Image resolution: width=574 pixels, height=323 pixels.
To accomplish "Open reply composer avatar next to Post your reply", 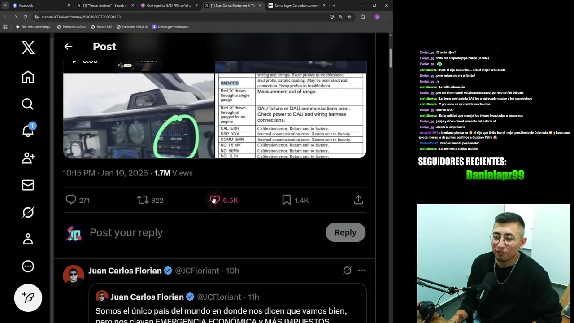I will [x=74, y=233].
